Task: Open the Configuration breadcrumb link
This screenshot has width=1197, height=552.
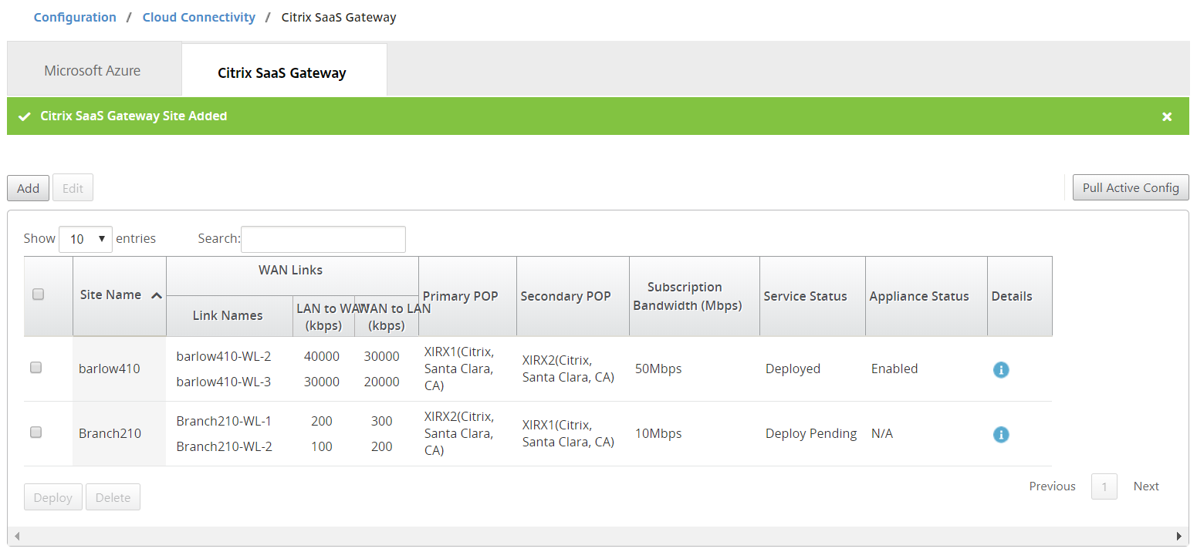Action: (x=75, y=17)
